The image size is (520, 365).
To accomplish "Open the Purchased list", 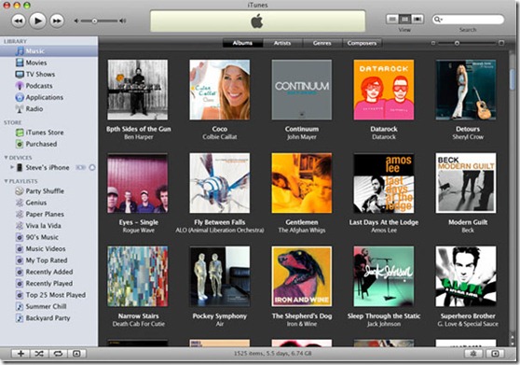I will click(x=48, y=144).
